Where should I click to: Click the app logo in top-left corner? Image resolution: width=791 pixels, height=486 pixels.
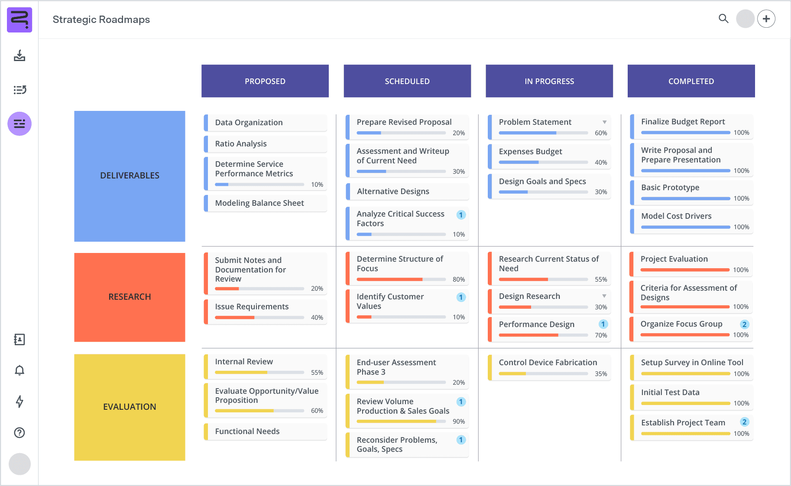[19, 19]
